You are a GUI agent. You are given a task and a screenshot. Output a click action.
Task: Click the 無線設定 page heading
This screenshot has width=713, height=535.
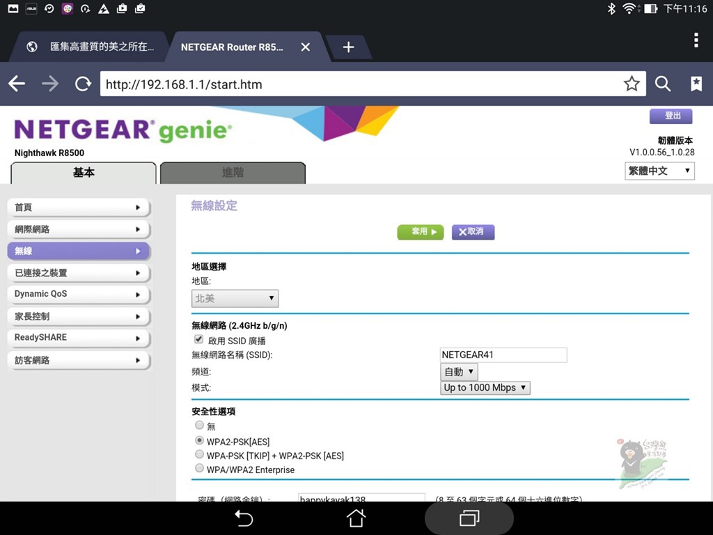[214, 206]
